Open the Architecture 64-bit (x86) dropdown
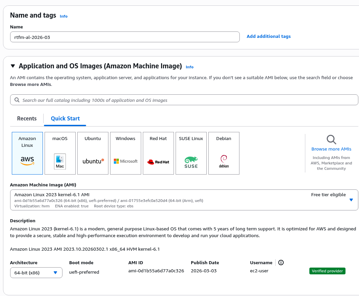This screenshot has width=359, height=296. [36, 273]
